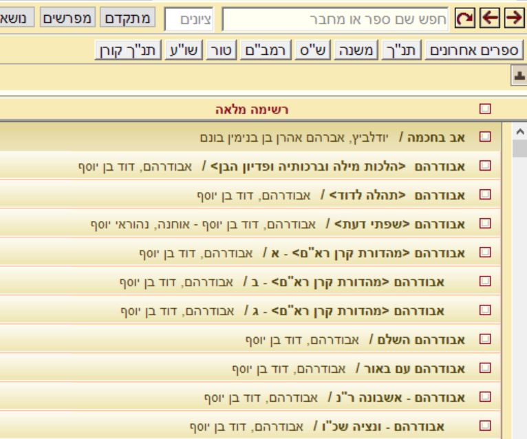Select the title אבודרהם <שפתי דעת>
This screenshot has height=439, width=527.
click(400, 224)
